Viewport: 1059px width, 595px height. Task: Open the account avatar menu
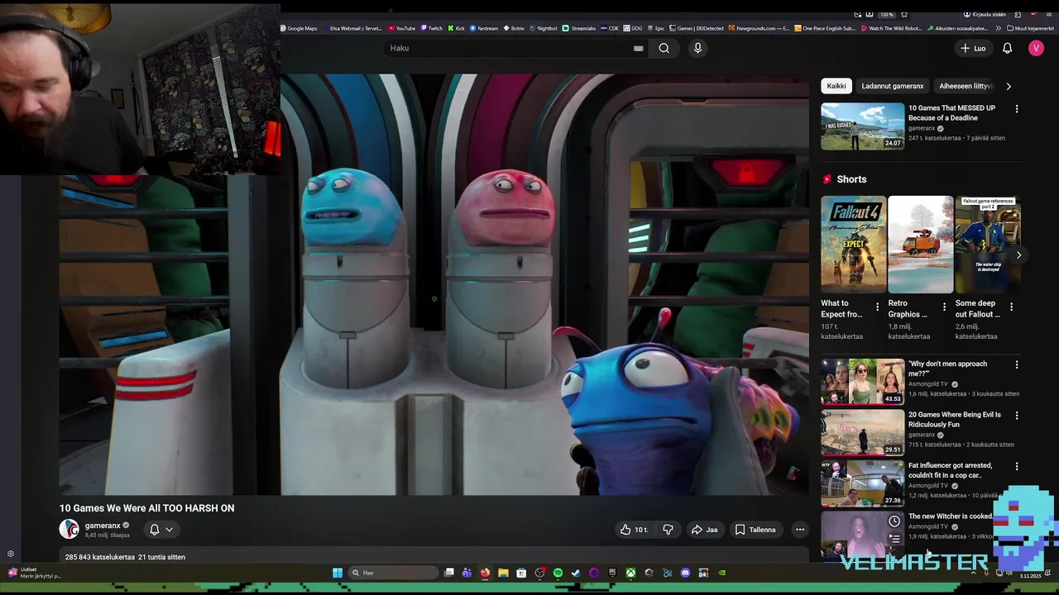[1036, 48]
